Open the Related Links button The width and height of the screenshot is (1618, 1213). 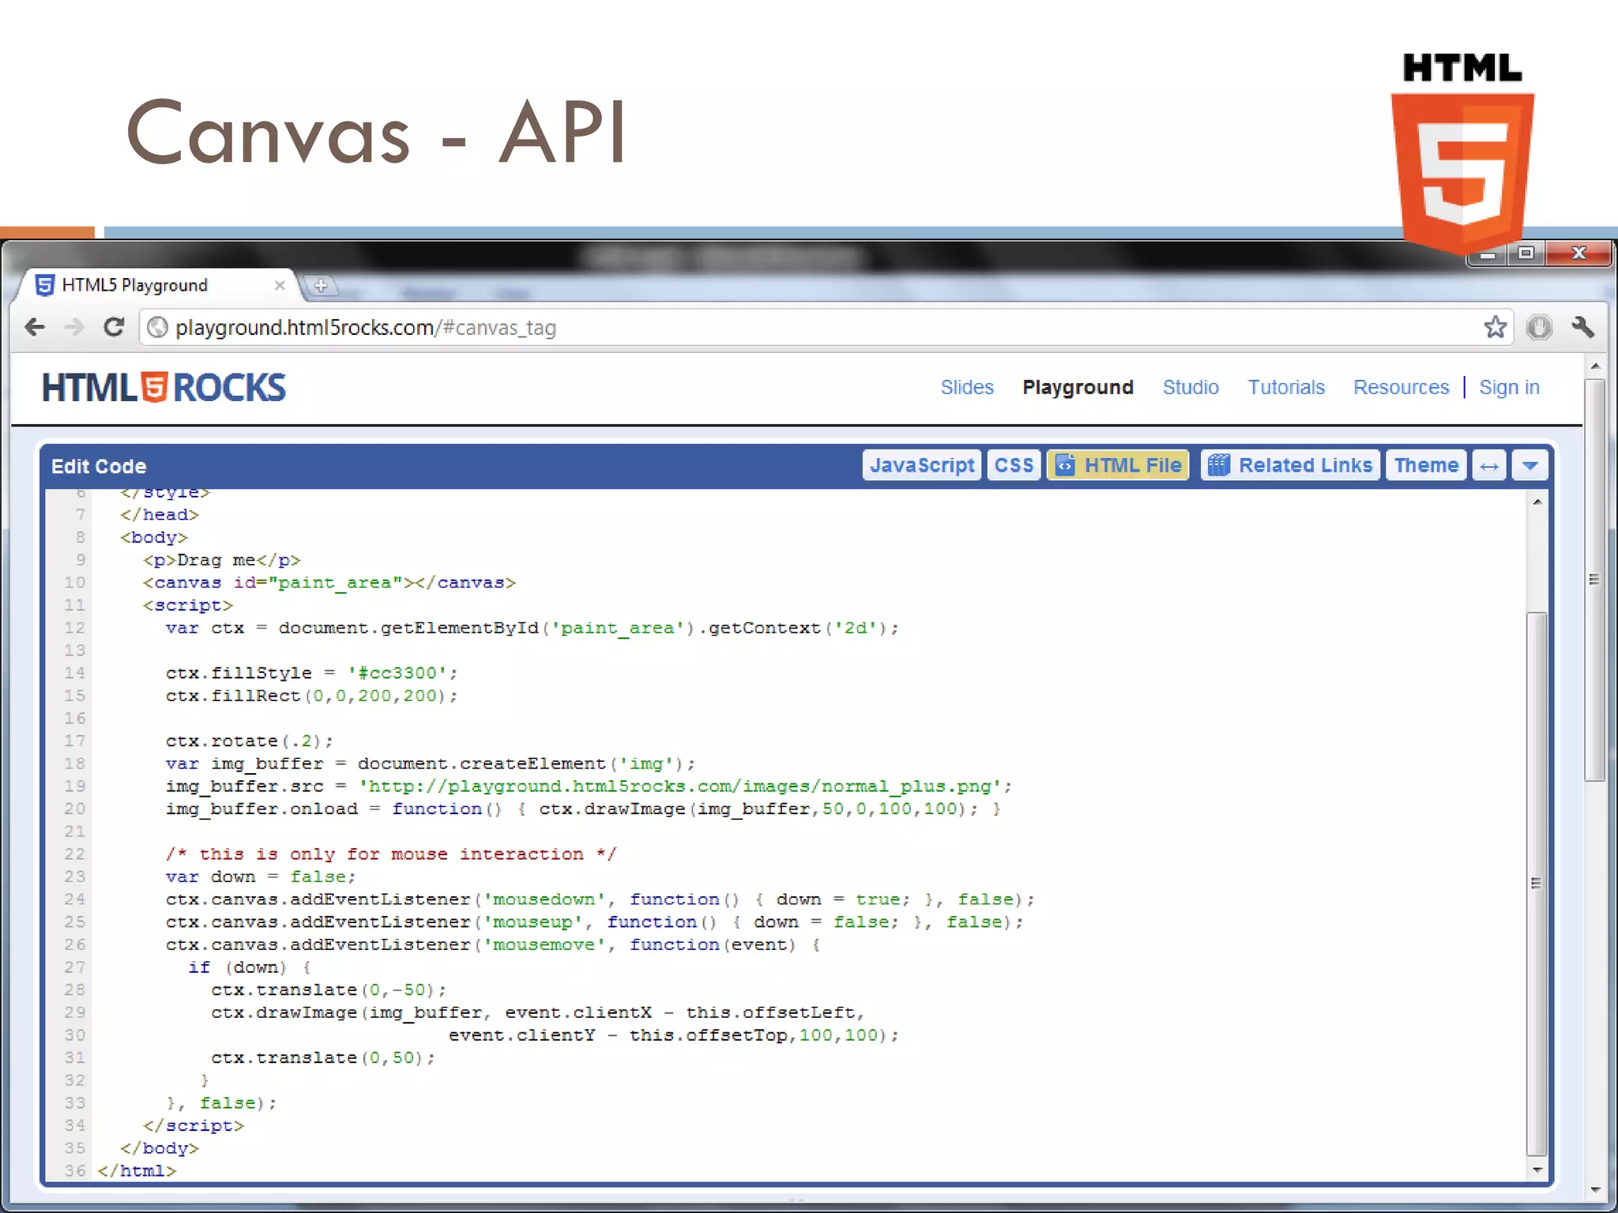1290,465
